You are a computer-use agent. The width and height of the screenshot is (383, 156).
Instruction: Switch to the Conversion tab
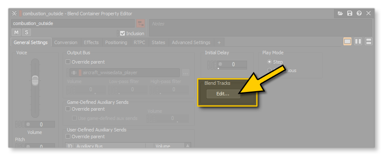tap(66, 42)
